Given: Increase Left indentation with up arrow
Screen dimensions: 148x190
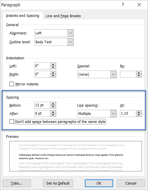Looking at the screenshot, I should pyautogui.click(x=53, y=64).
